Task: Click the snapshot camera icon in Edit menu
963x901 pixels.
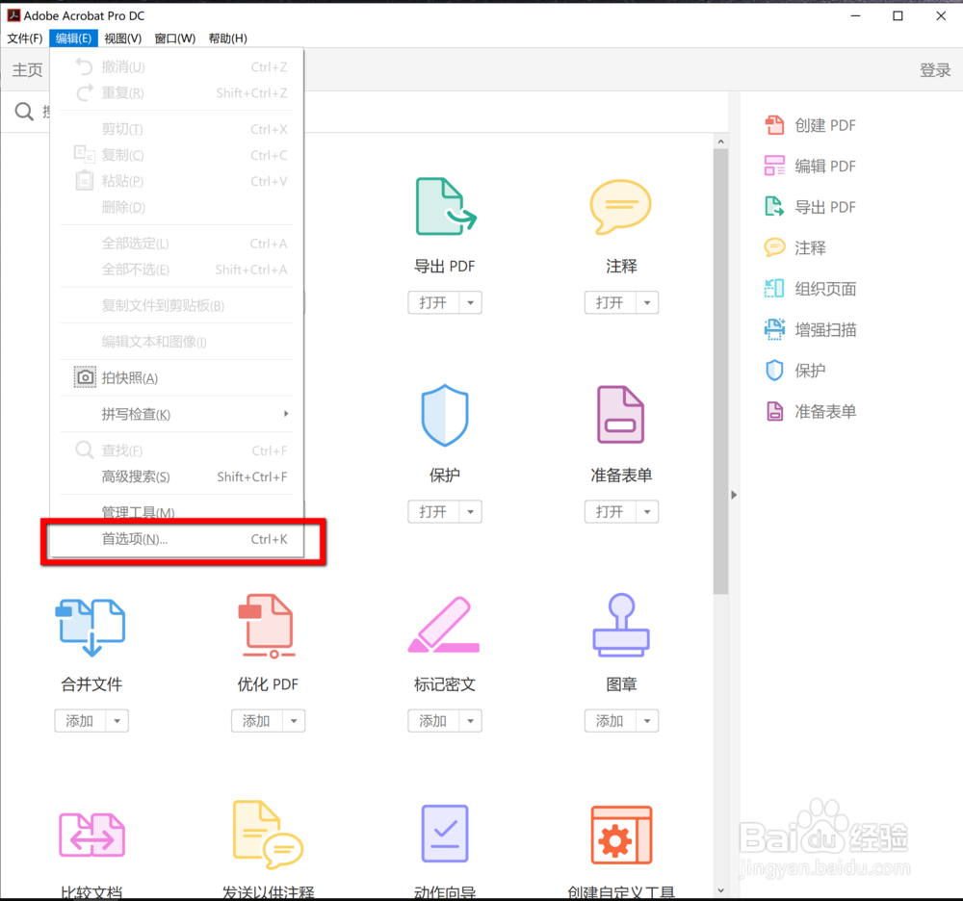Action: 85,377
